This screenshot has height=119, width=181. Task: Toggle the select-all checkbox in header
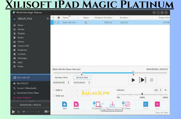click(53, 18)
